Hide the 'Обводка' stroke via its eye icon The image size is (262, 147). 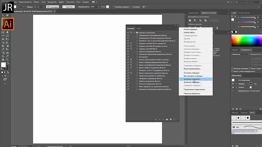(233, 84)
